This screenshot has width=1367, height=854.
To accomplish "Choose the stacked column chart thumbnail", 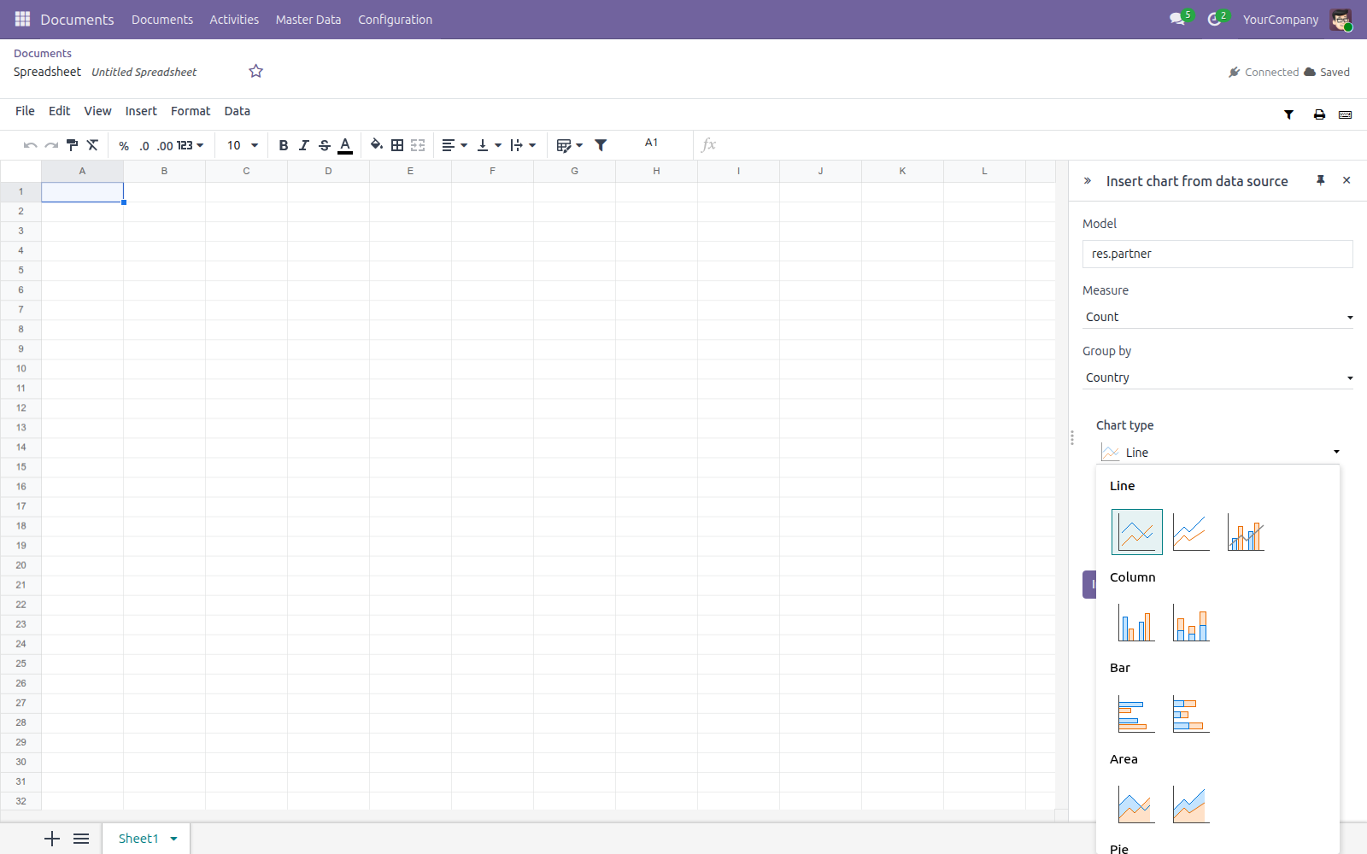I will [x=1191, y=623].
